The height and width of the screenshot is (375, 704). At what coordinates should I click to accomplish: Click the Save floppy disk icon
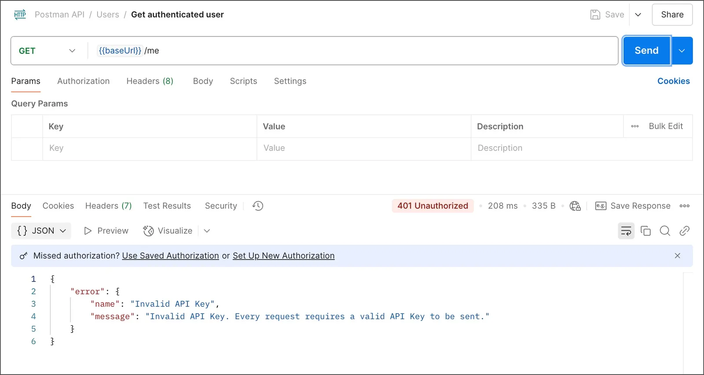click(x=595, y=14)
